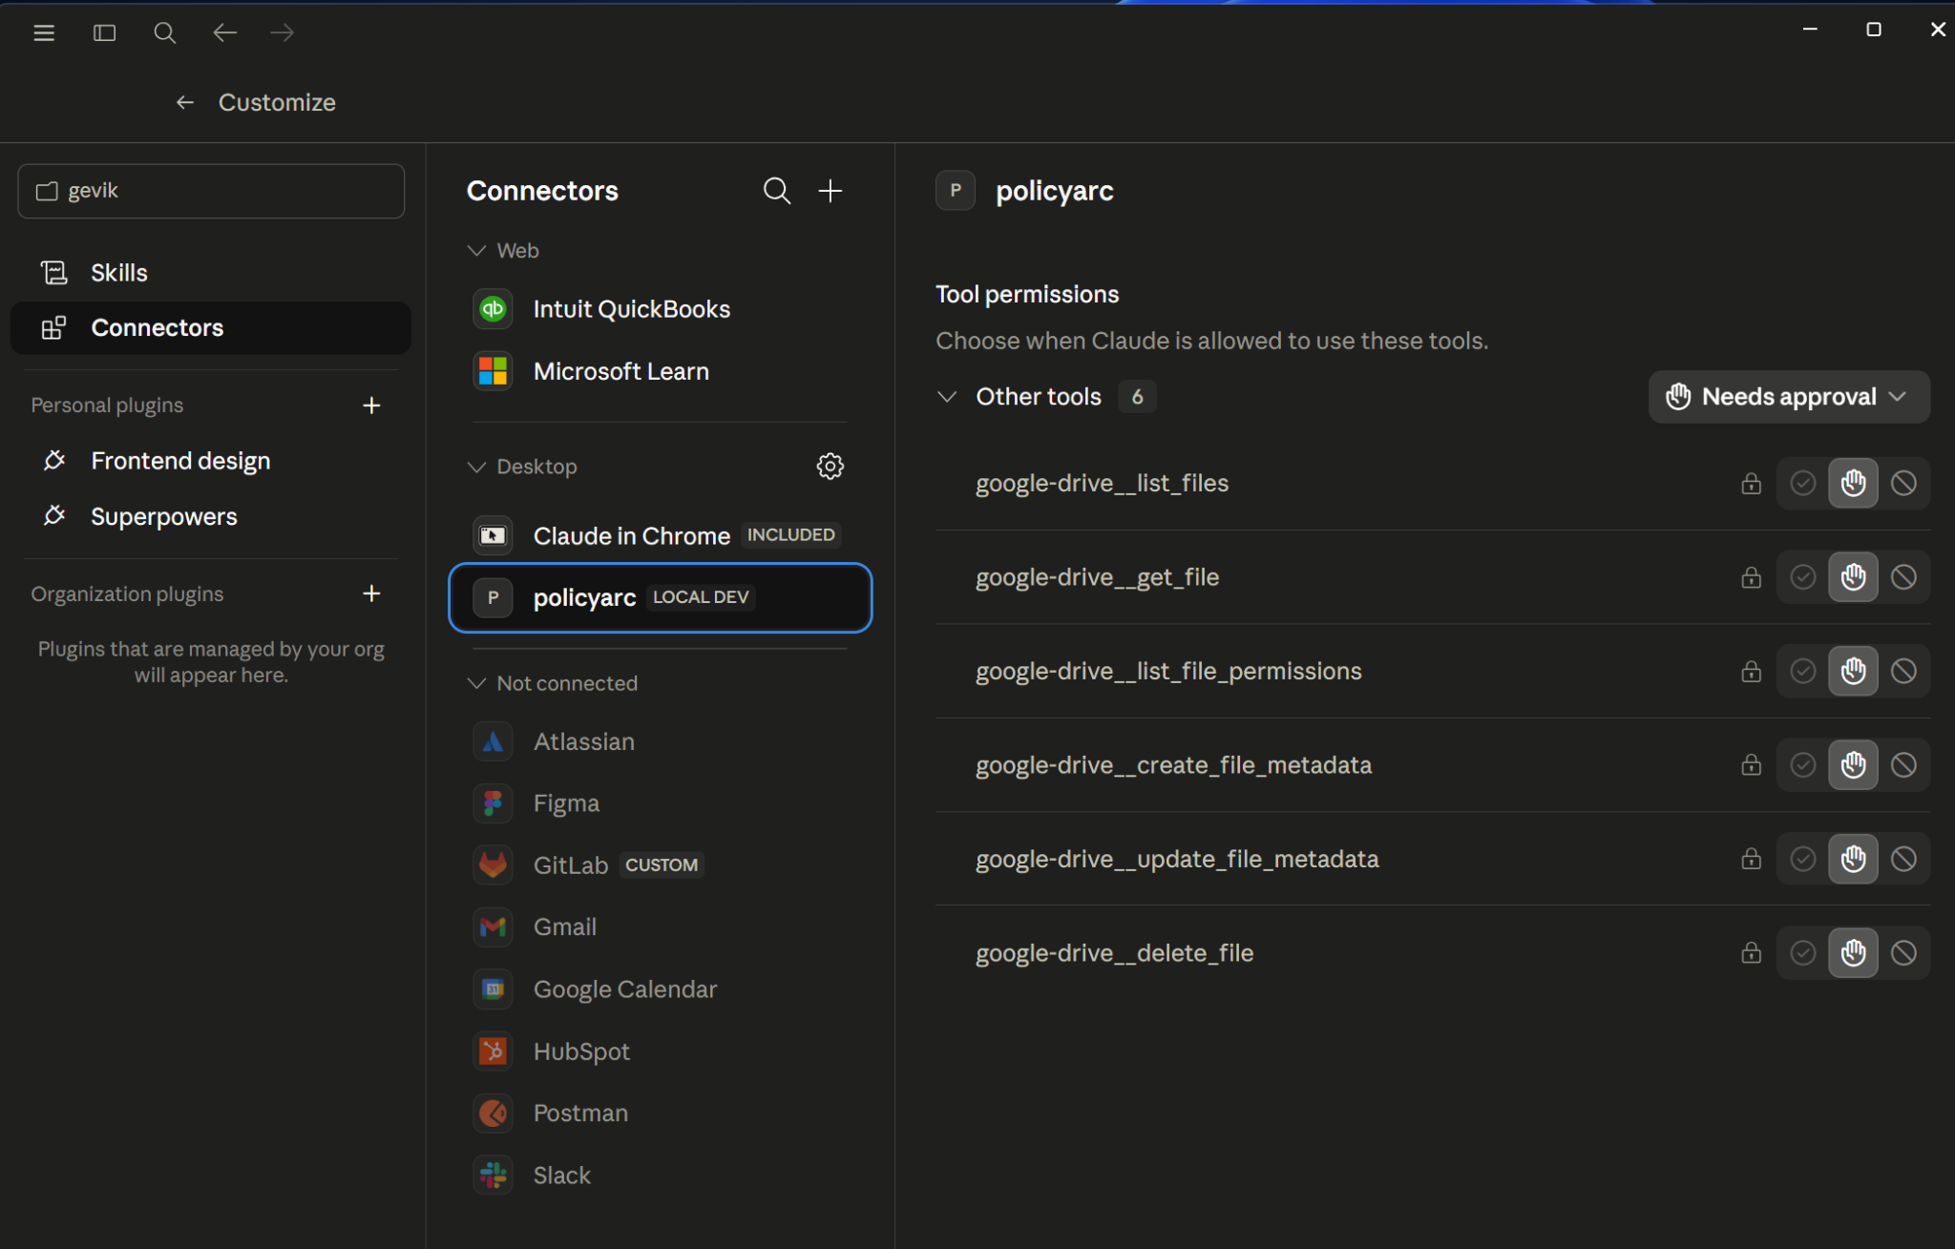Select the Claude in Chrome connector

(x=661, y=535)
